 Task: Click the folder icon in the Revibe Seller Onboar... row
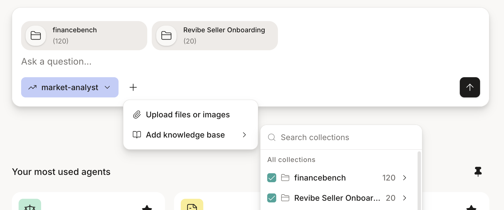(285, 198)
